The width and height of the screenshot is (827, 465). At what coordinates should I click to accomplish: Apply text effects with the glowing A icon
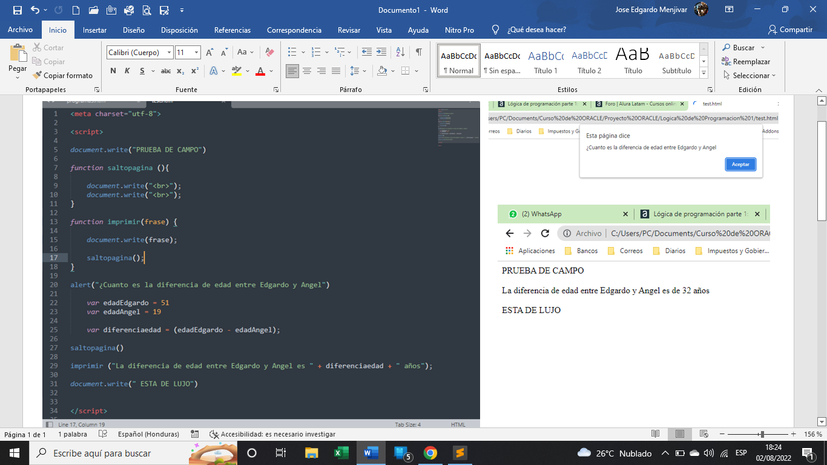tap(214, 71)
